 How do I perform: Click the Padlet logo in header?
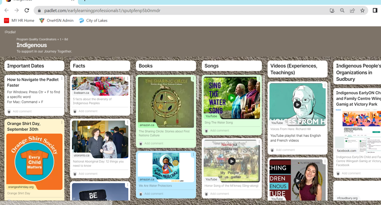[x=10, y=32]
